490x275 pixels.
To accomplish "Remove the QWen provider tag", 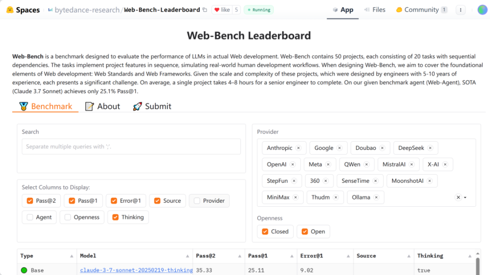I will point(366,164).
